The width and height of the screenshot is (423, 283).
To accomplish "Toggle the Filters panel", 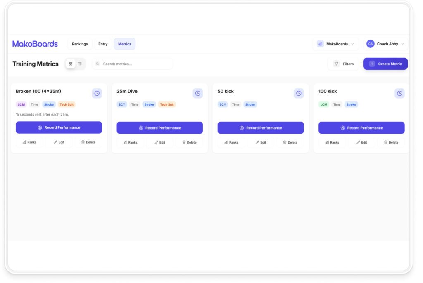I will click(x=344, y=64).
